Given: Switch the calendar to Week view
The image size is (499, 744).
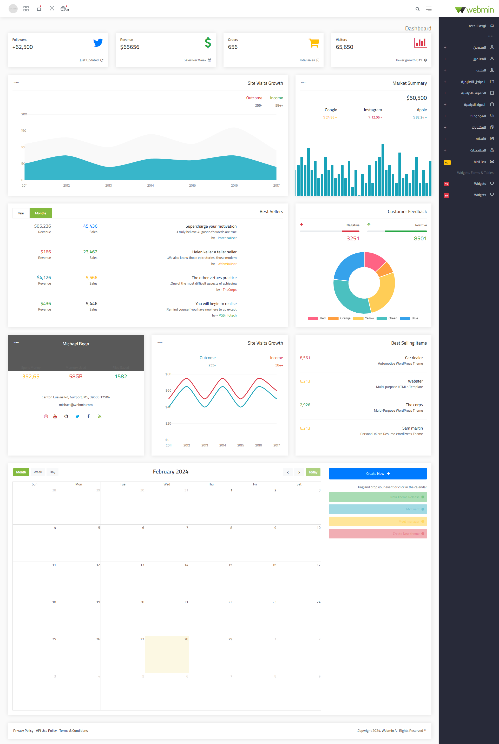Looking at the screenshot, I should (x=38, y=472).
